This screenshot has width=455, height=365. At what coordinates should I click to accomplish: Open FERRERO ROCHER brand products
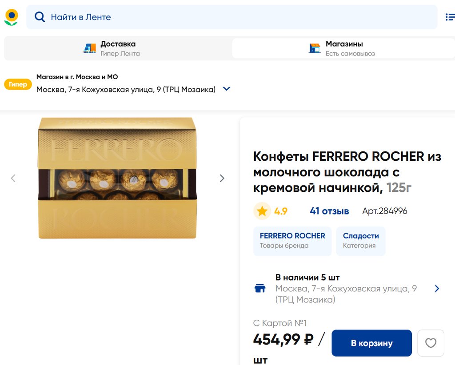[292, 241]
